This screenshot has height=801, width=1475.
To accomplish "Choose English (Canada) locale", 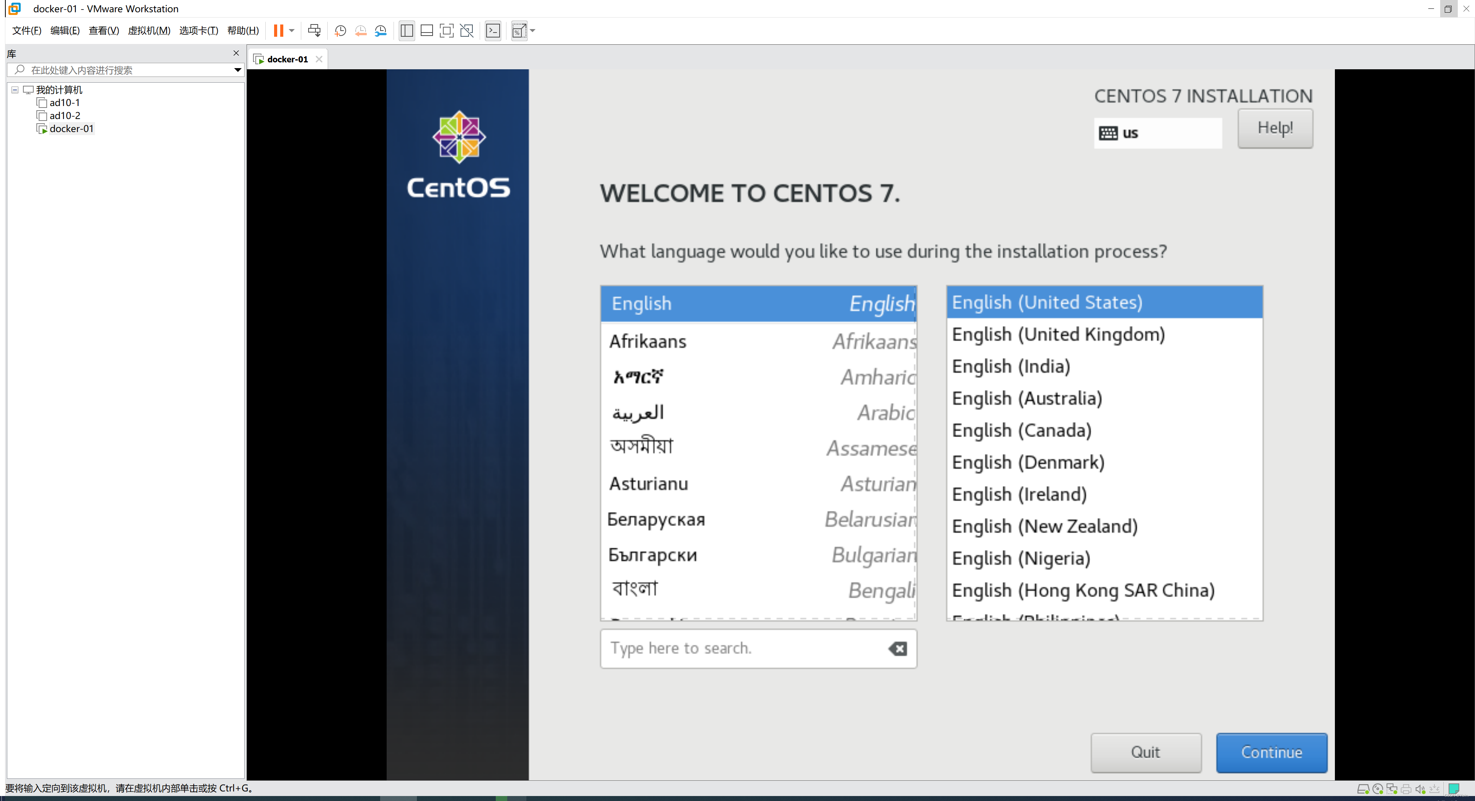I will 1104,430.
